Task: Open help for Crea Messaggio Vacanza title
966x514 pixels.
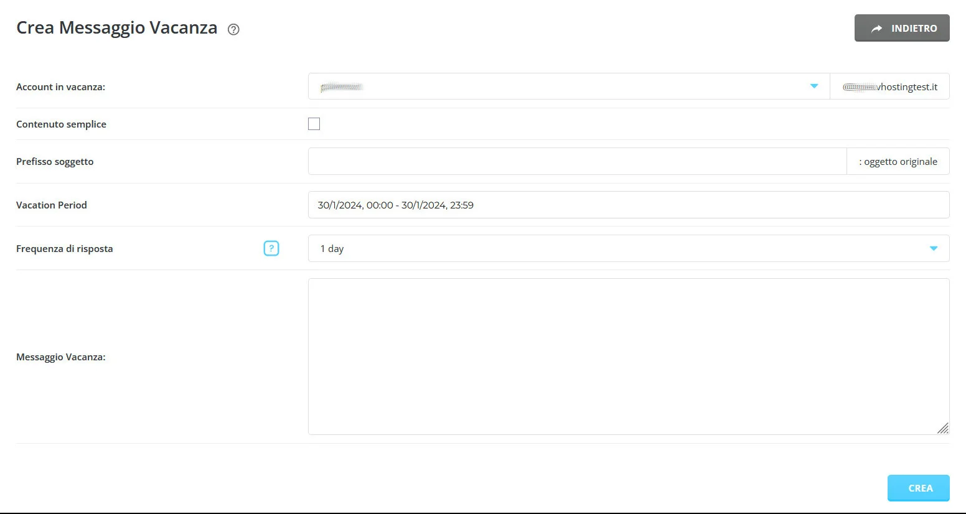Action: [233, 29]
